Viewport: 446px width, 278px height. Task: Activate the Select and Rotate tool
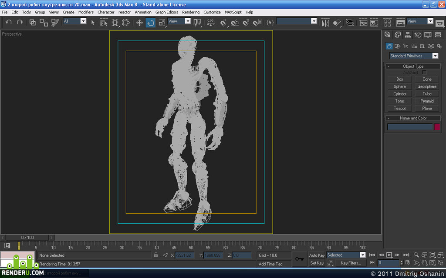click(x=150, y=23)
